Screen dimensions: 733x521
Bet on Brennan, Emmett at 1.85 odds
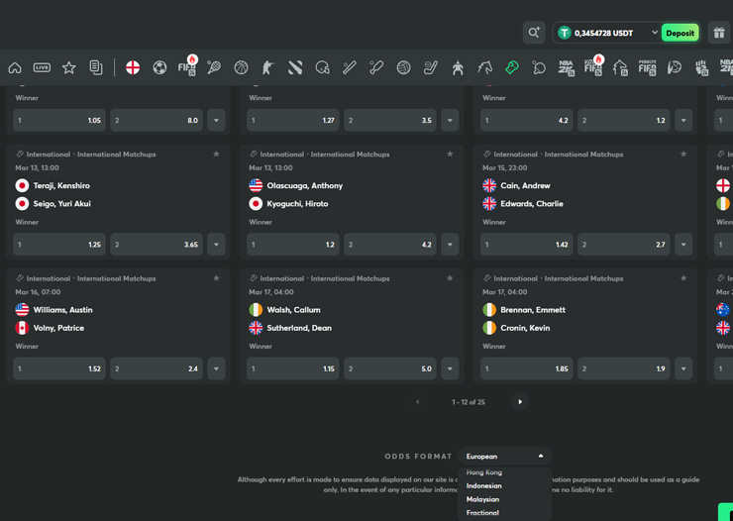coord(526,368)
